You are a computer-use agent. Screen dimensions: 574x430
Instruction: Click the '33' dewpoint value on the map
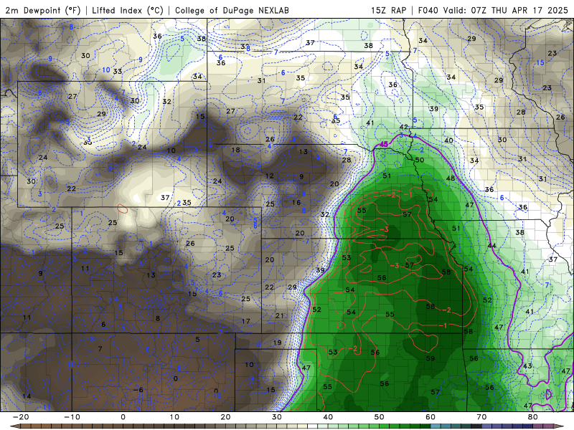(x=118, y=71)
